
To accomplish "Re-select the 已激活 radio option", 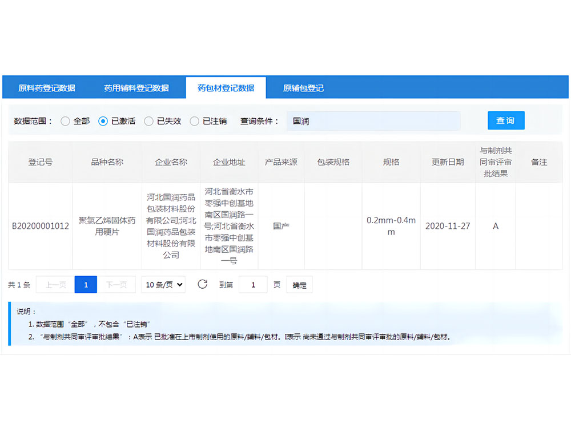I will pyautogui.click(x=104, y=121).
